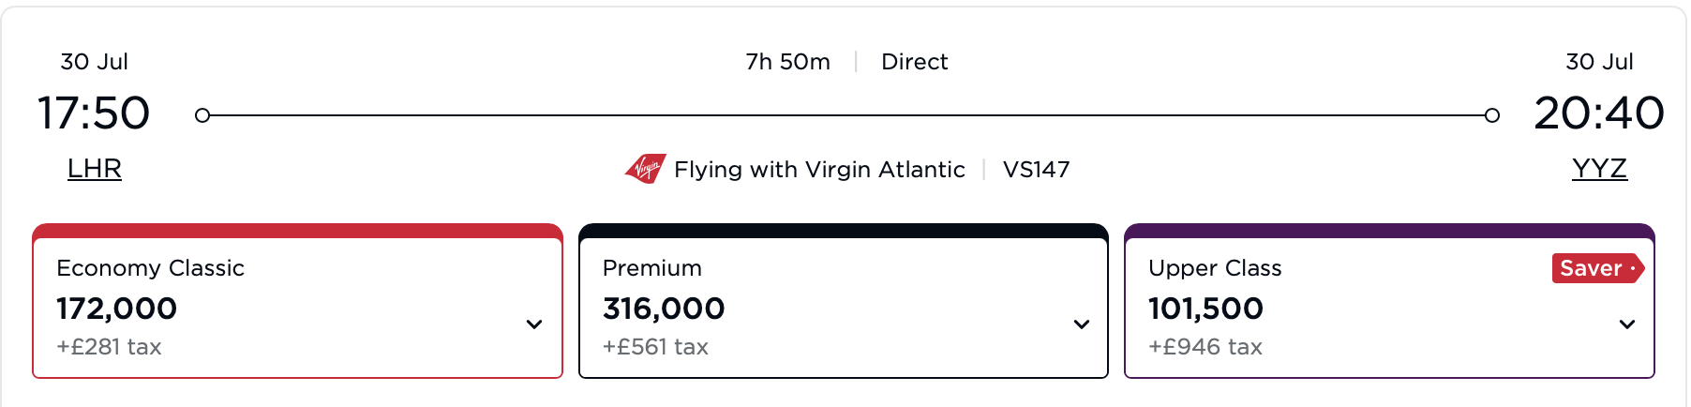Click the Premium heading
Screen dimensions: 1691x407
(x=652, y=268)
